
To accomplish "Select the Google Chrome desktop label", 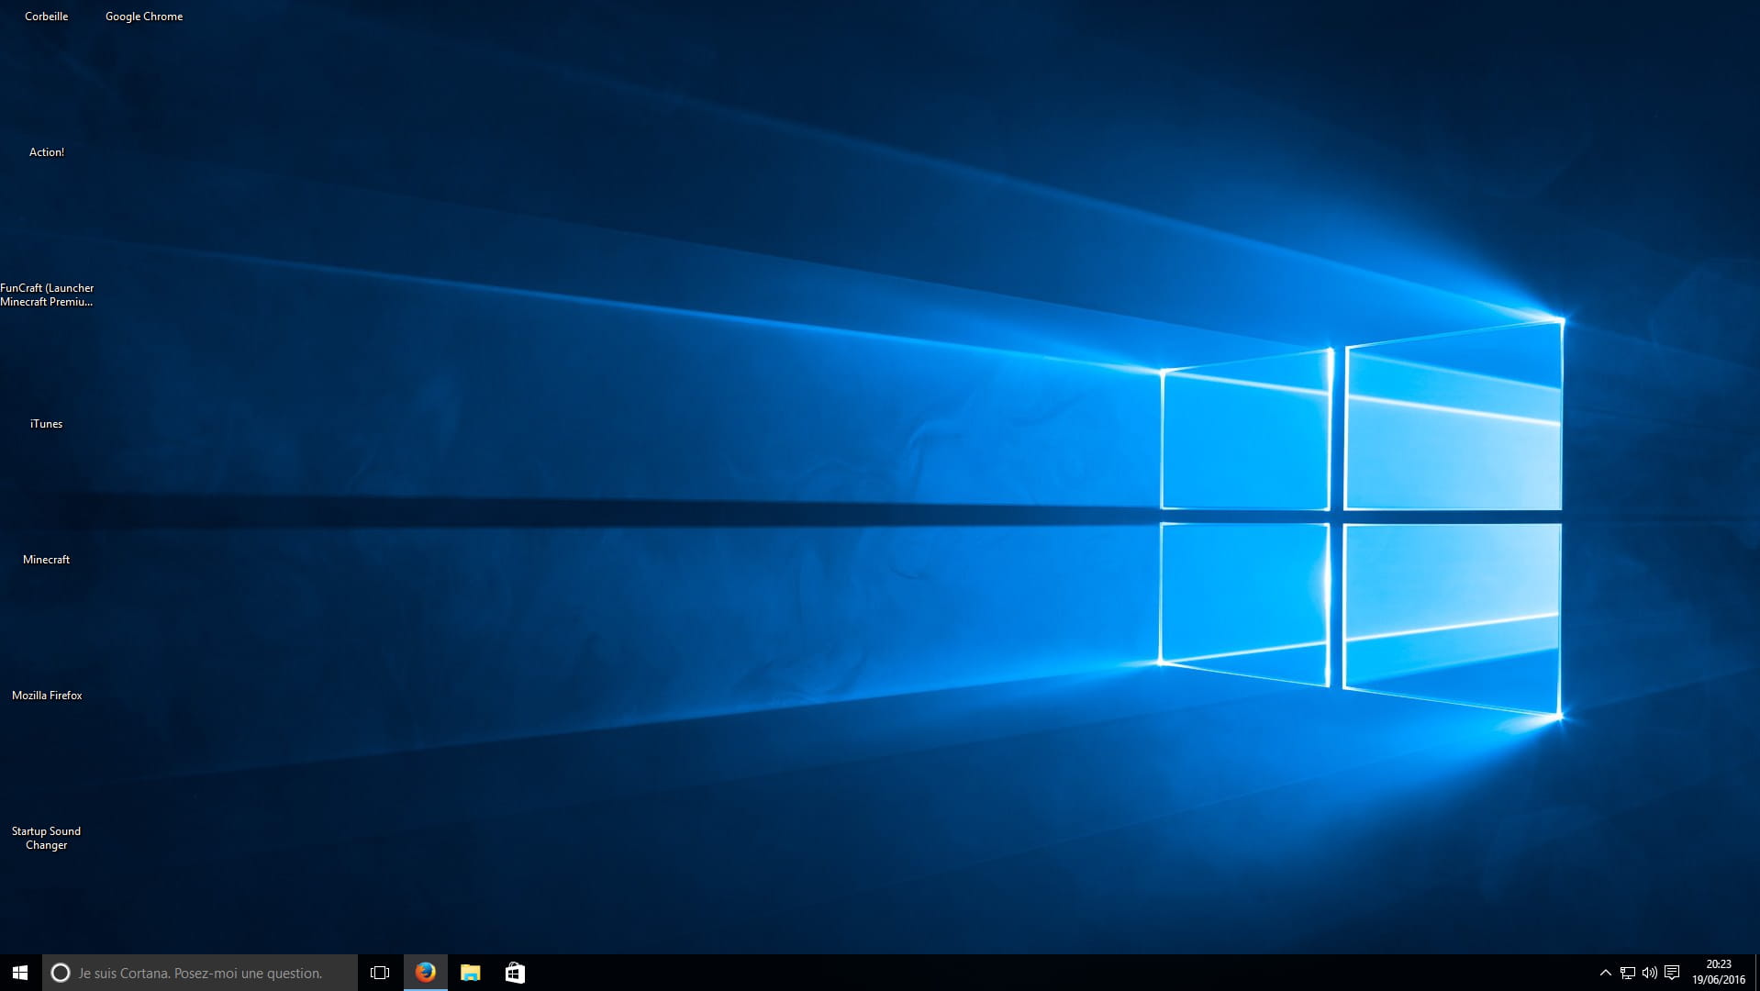I will click(x=144, y=17).
